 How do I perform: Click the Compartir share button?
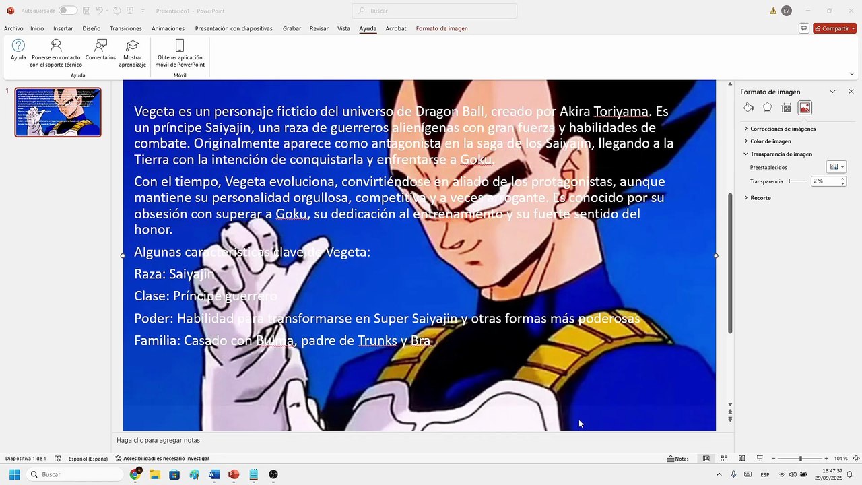pyautogui.click(x=834, y=28)
